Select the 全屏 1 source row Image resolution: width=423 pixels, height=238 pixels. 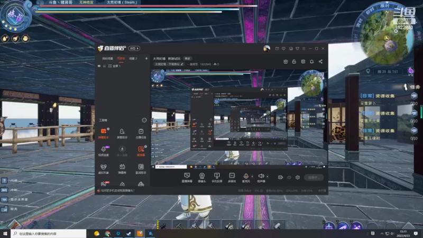123,66
